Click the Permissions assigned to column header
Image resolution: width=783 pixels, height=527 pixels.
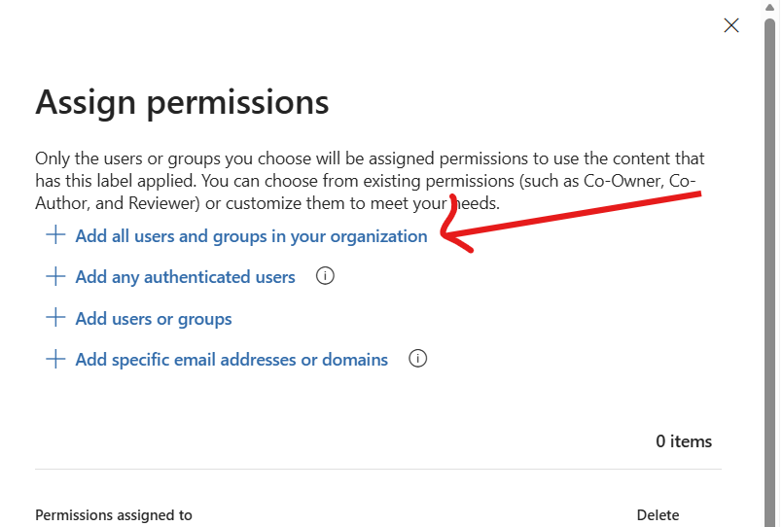[114, 515]
